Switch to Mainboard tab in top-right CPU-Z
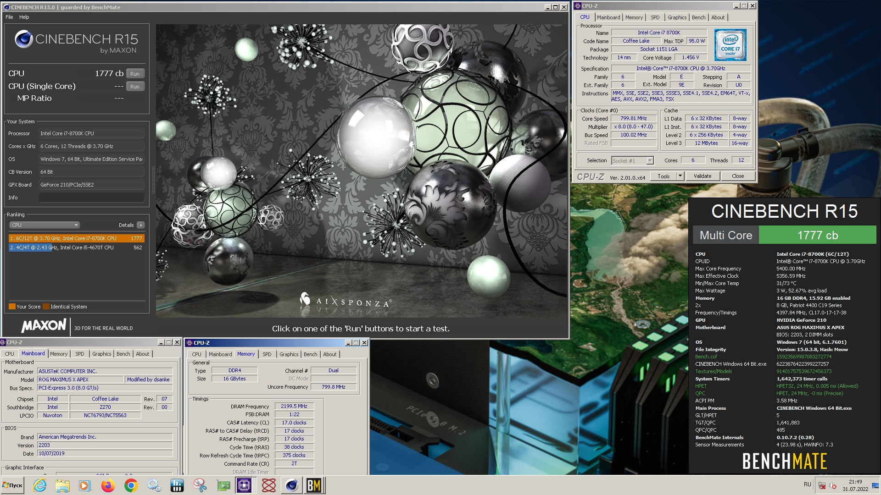This screenshot has height=495, width=881. coord(608,17)
